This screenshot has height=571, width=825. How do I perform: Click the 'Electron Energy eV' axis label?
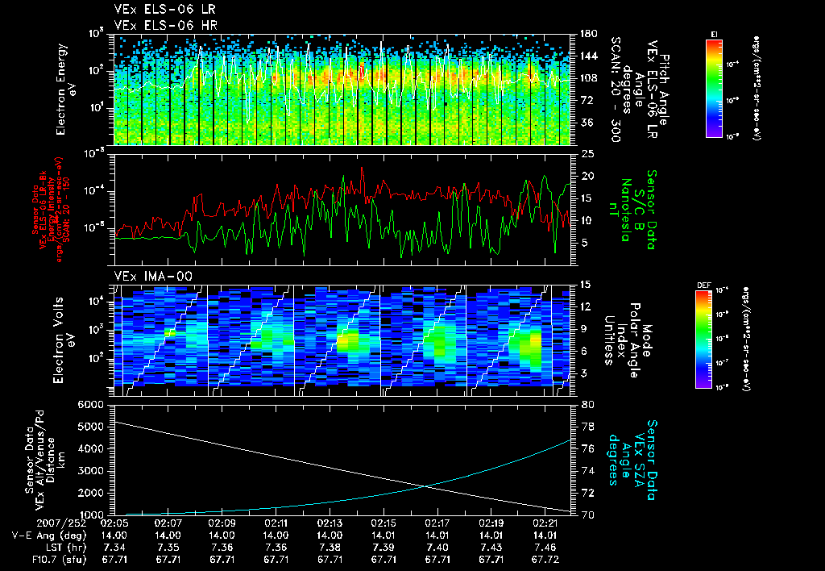coord(65,89)
